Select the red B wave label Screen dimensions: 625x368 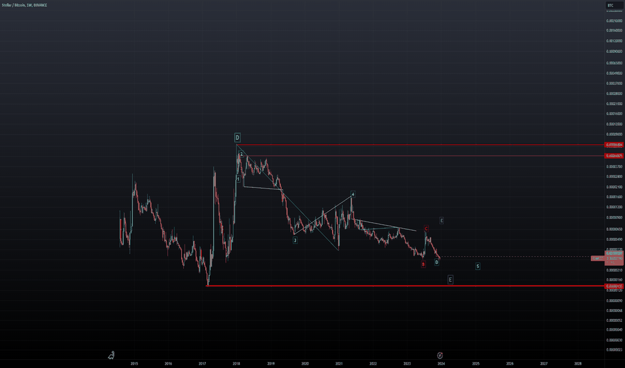point(423,264)
